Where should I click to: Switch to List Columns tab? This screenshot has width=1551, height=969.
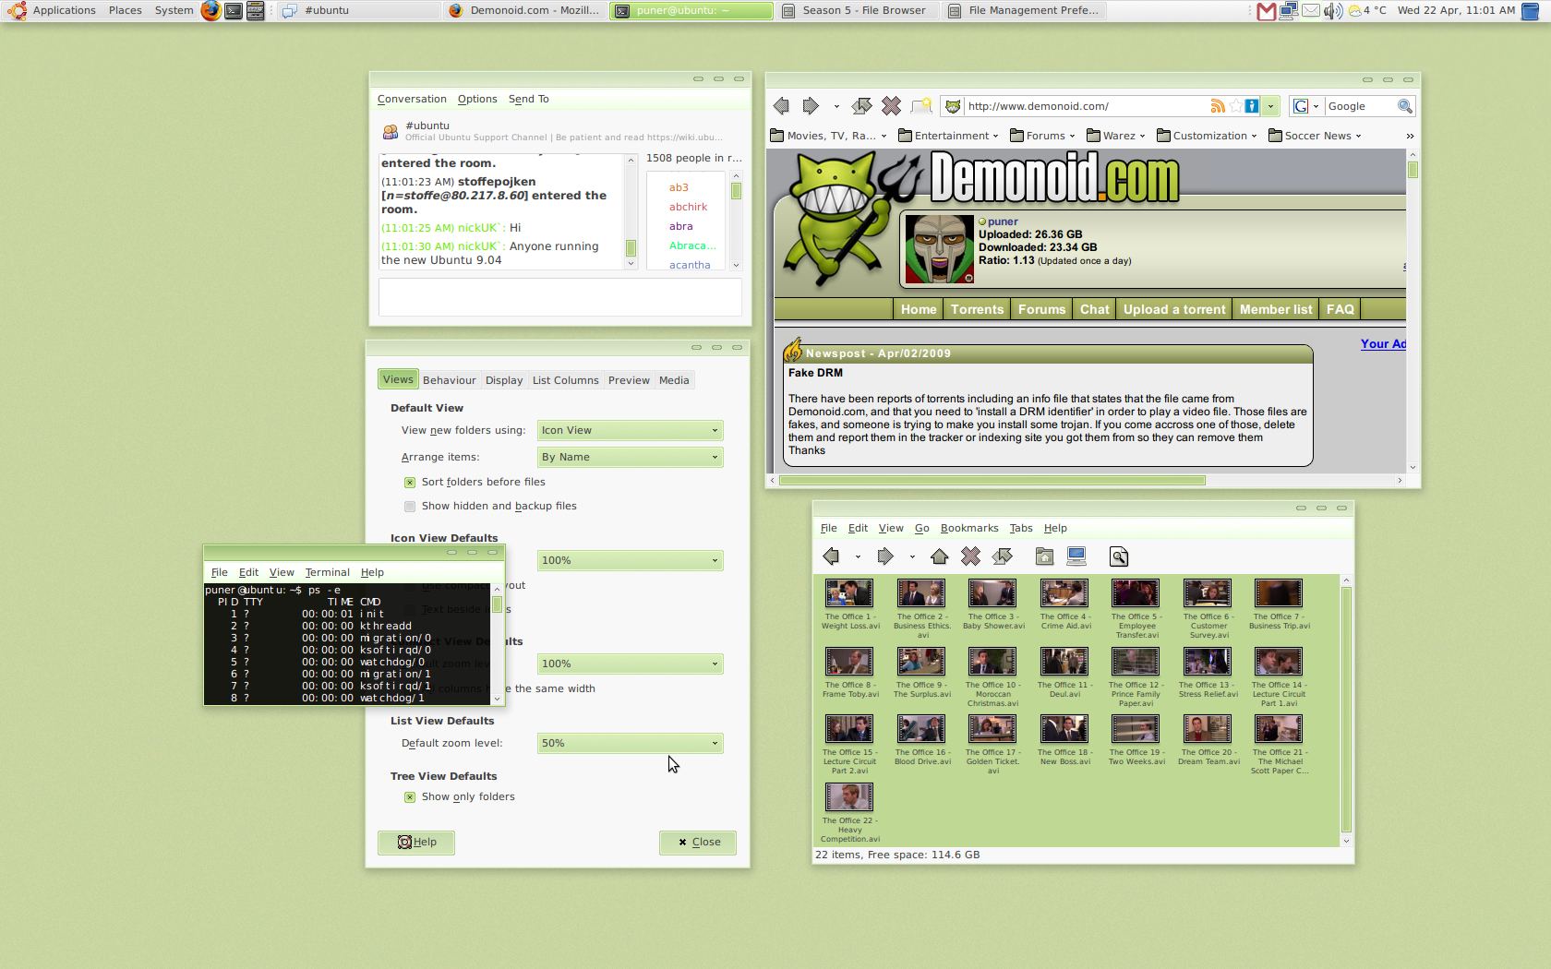(x=566, y=380)
